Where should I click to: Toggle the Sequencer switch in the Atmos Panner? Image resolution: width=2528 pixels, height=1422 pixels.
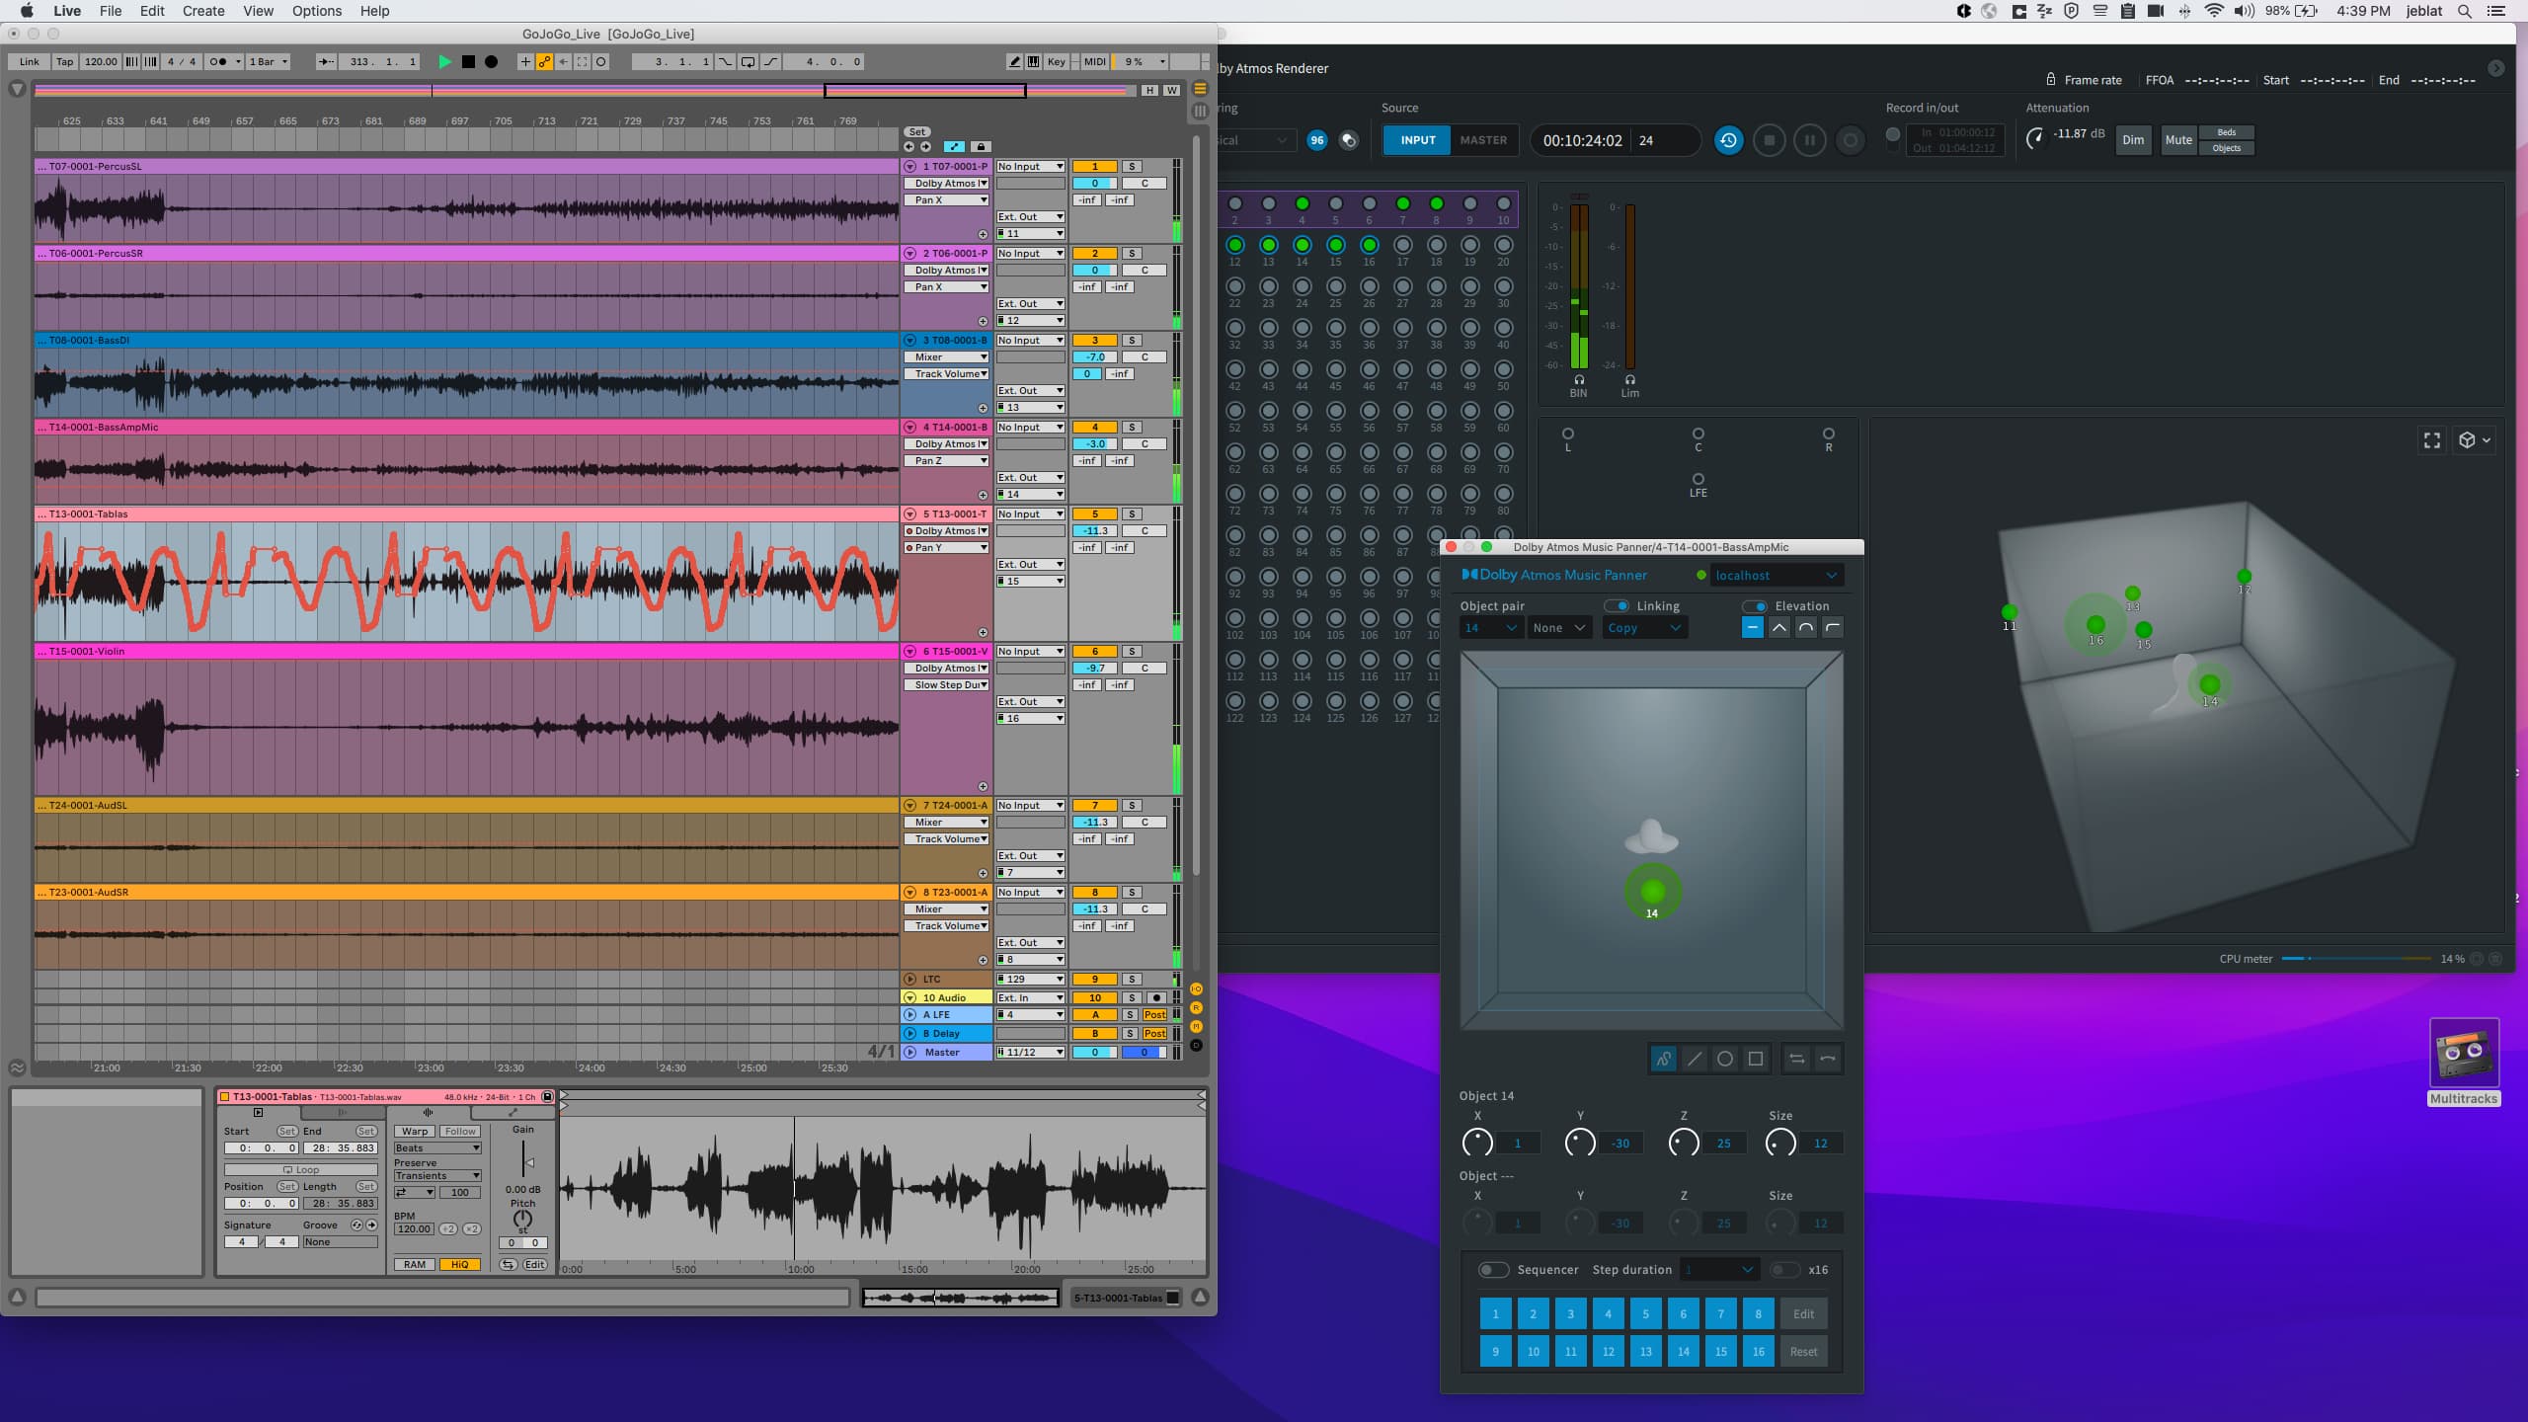pyautogui.click(x=1493, y=1270)
